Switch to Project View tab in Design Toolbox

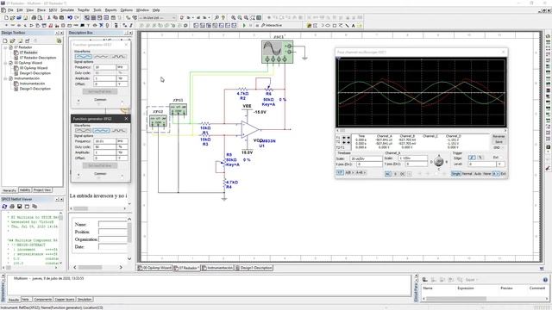tap(42, 190)
